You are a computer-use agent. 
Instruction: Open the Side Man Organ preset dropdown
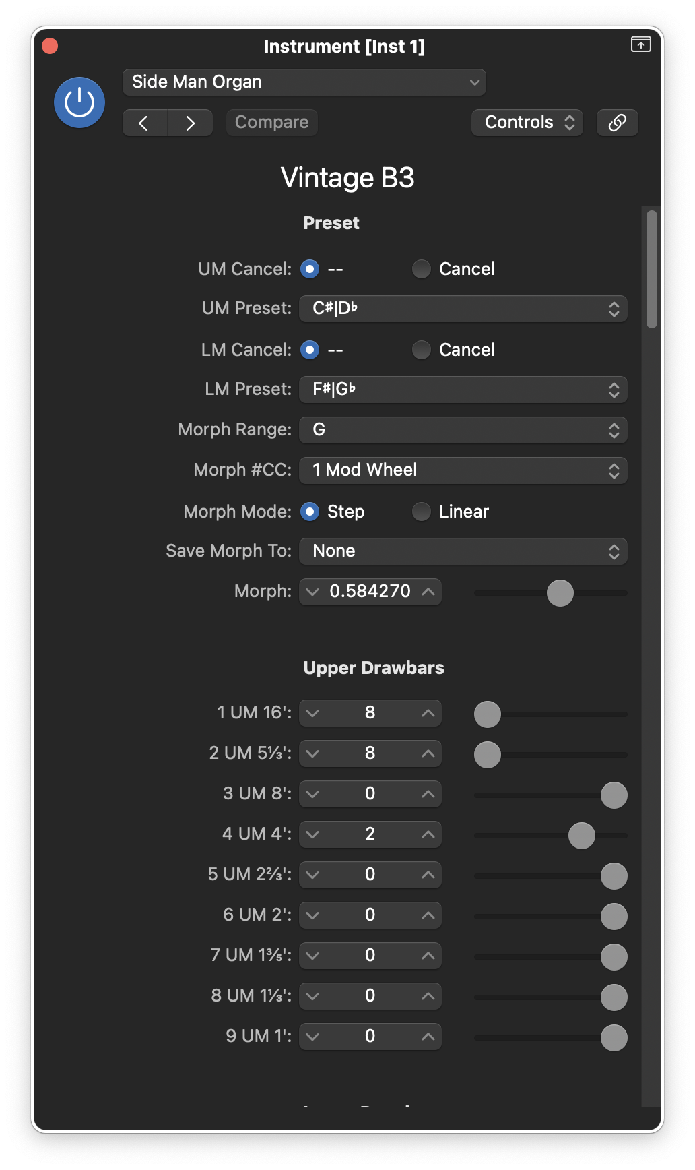pyautogui.click(x=304, y=82)
